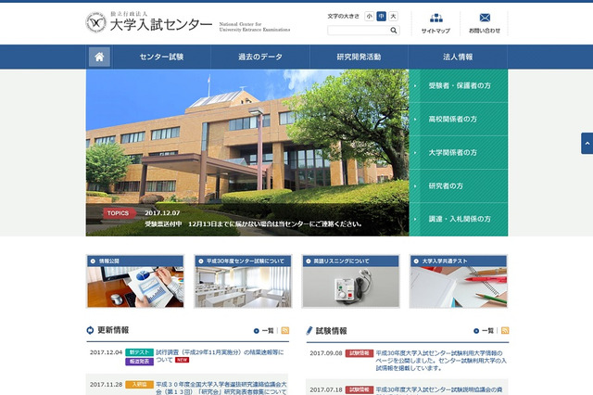Click the 新テスト category tag
Image resolution: width=593 pixels, height=395 pixels.
click(x=140, y=352)
